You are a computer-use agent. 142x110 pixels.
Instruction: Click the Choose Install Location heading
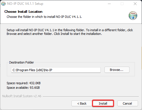23,12
